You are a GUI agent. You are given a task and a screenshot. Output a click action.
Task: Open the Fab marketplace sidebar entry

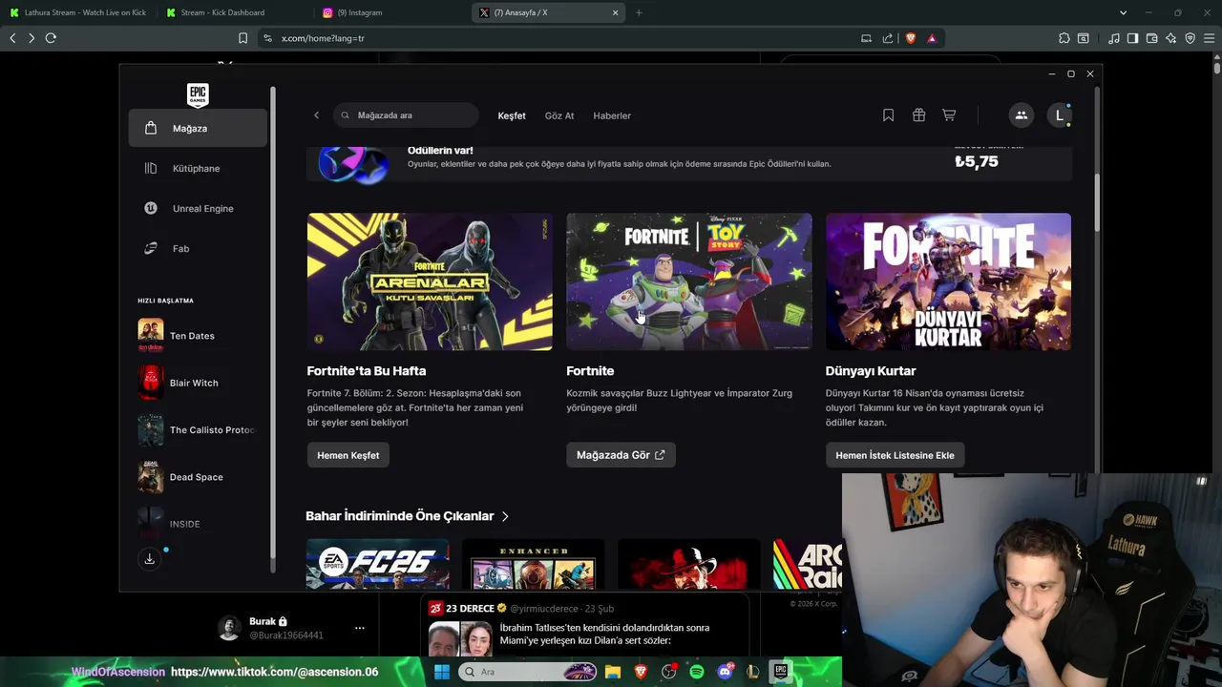pos(198,248)
